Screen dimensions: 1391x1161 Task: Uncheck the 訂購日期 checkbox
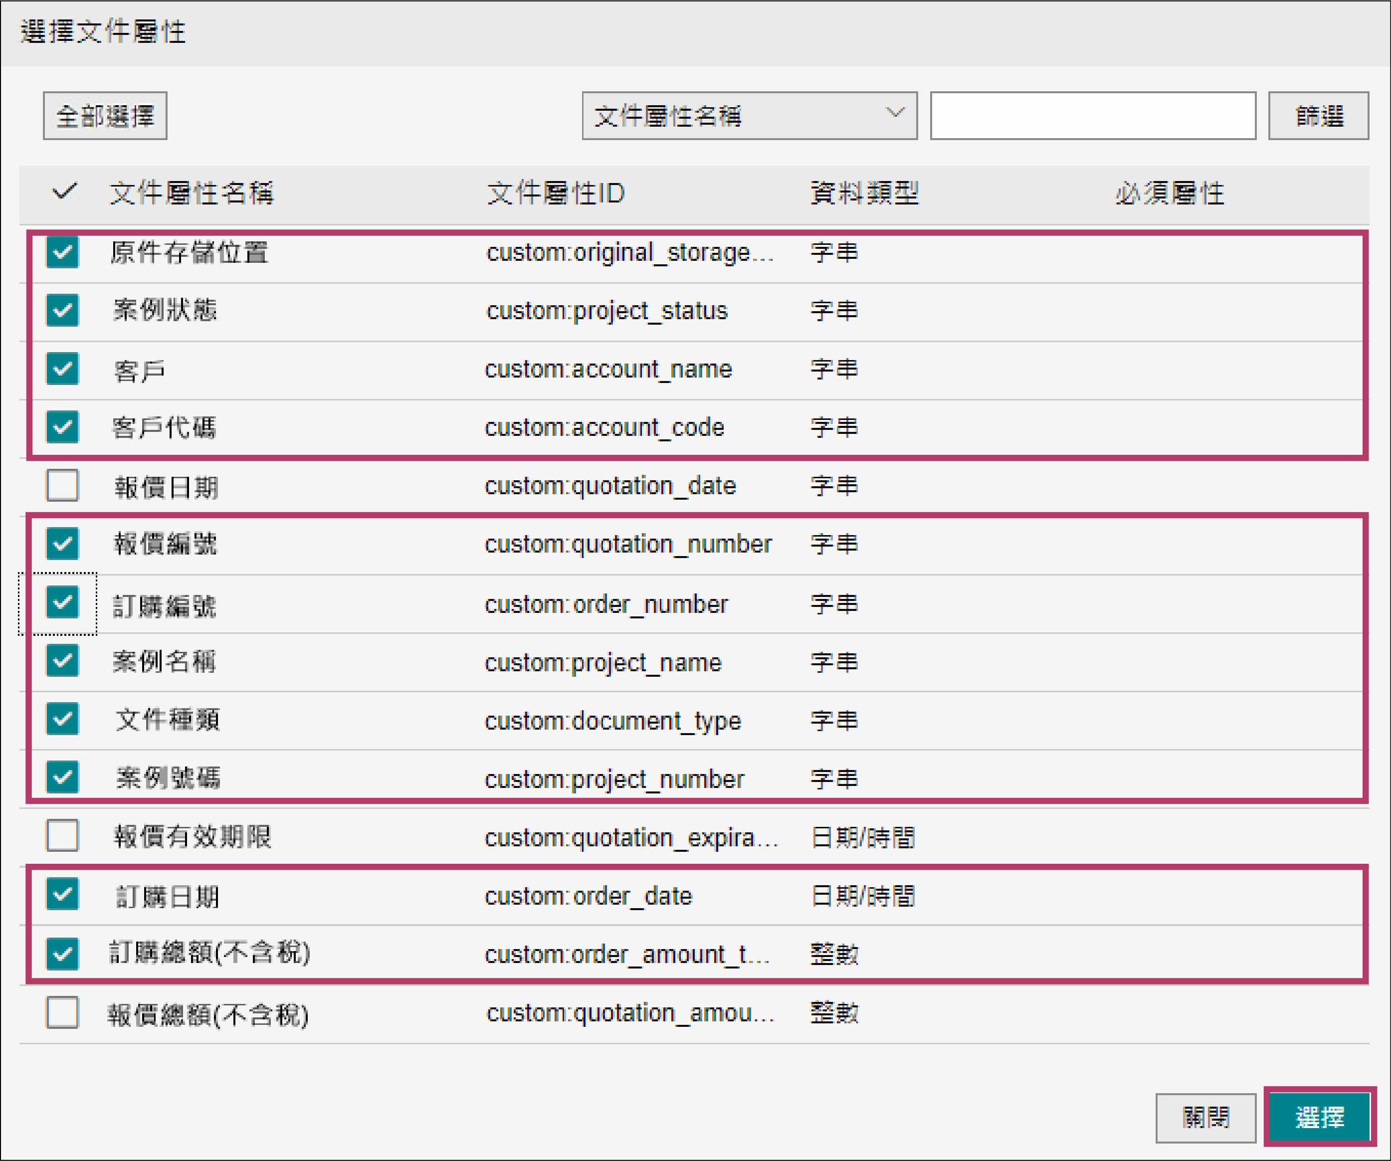[x=62, y=895]
